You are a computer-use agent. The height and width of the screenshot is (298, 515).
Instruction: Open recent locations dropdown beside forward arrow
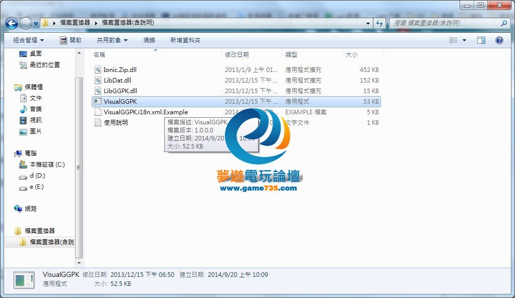point(36,24)
